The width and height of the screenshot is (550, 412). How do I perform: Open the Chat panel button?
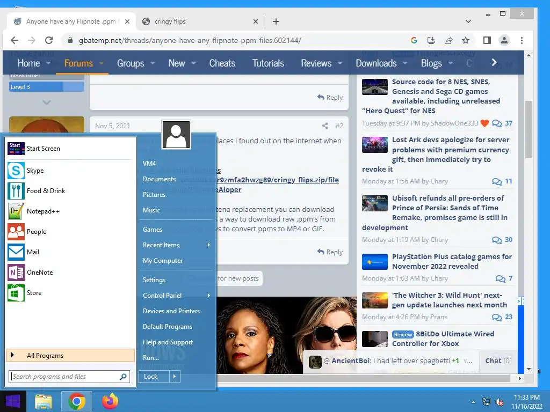pyautogui.click(x=498, y=361)
